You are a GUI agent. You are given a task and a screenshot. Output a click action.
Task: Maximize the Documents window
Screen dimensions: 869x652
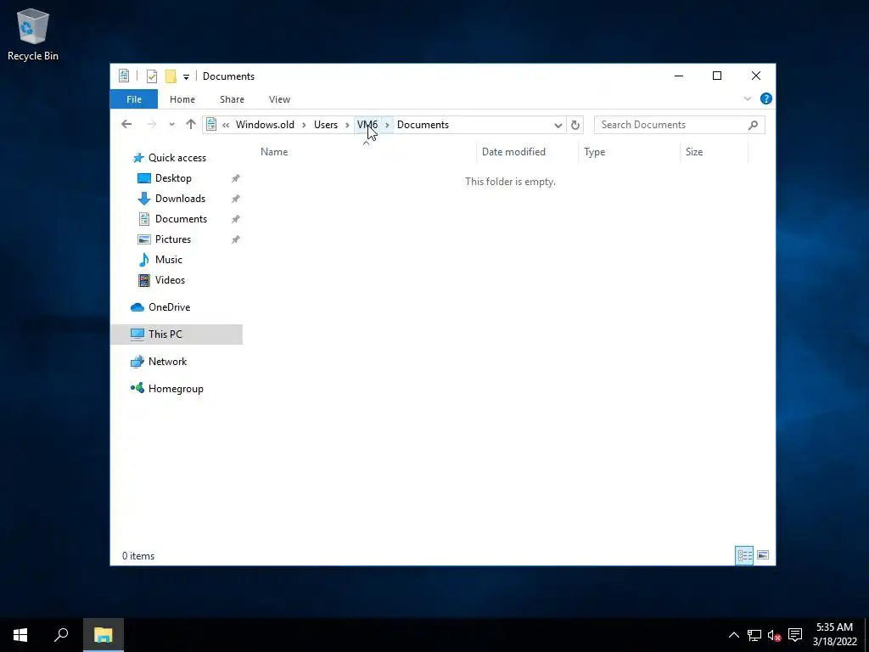click(x=717, y=76)
